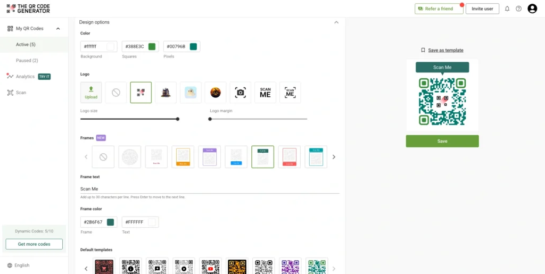The height and width of the screenshot is (274, 545).
Task: Open frame text color swatch
Action: (x=152, y=222)
